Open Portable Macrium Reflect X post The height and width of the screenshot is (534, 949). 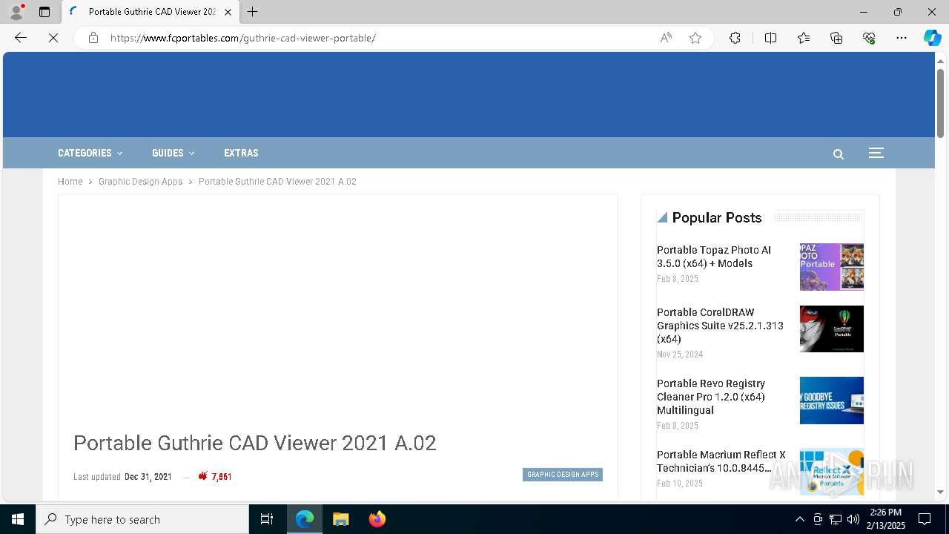click(x=721, y=461)
